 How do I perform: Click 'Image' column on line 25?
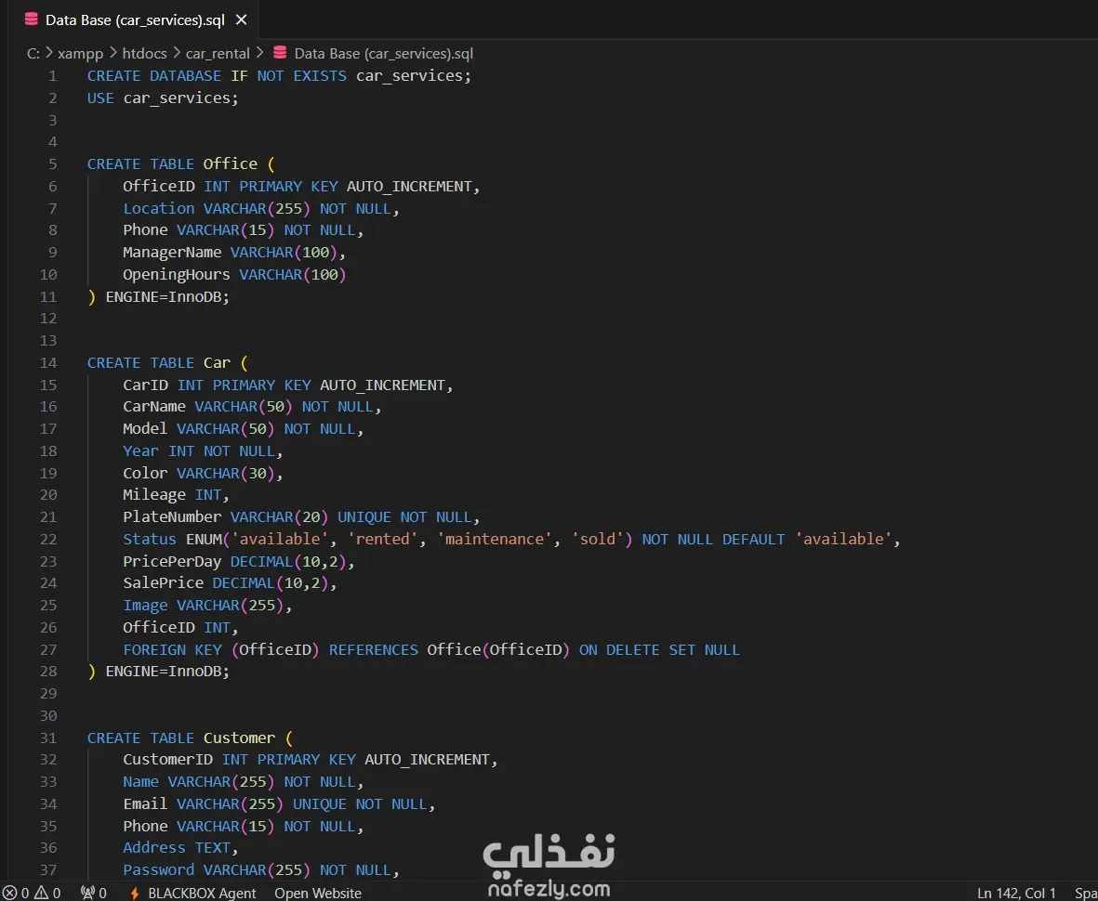(x=146, y=605)
